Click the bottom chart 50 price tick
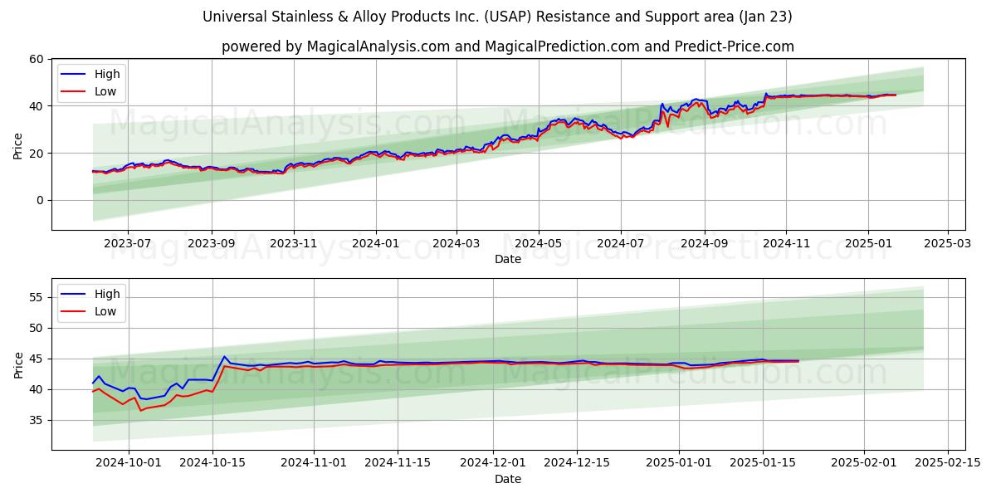This screenshot has height=498, width=996. (38, 328)
